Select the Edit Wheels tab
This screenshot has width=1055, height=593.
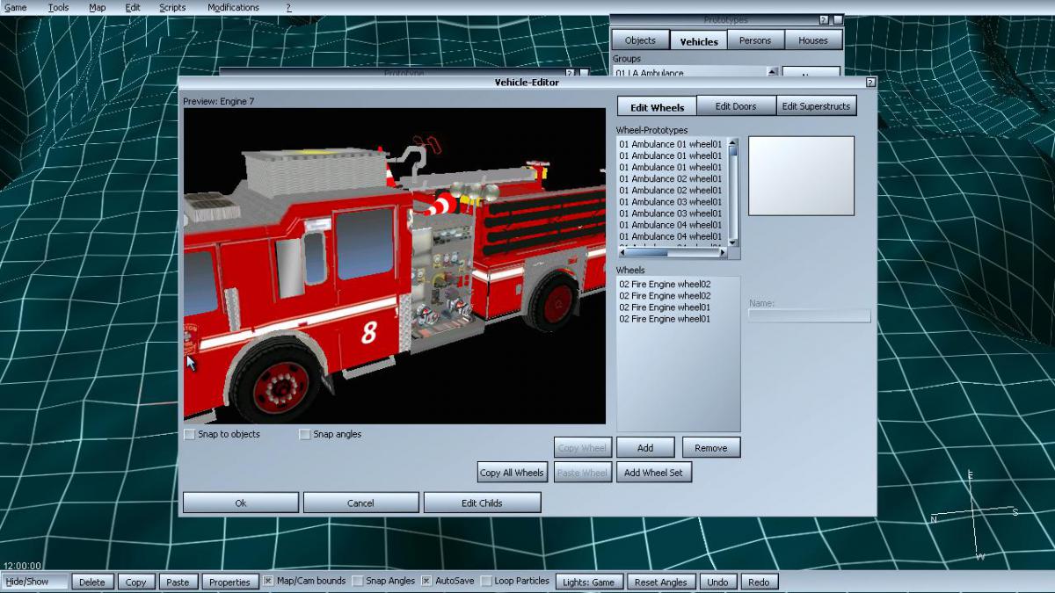[x=657, y=107]
